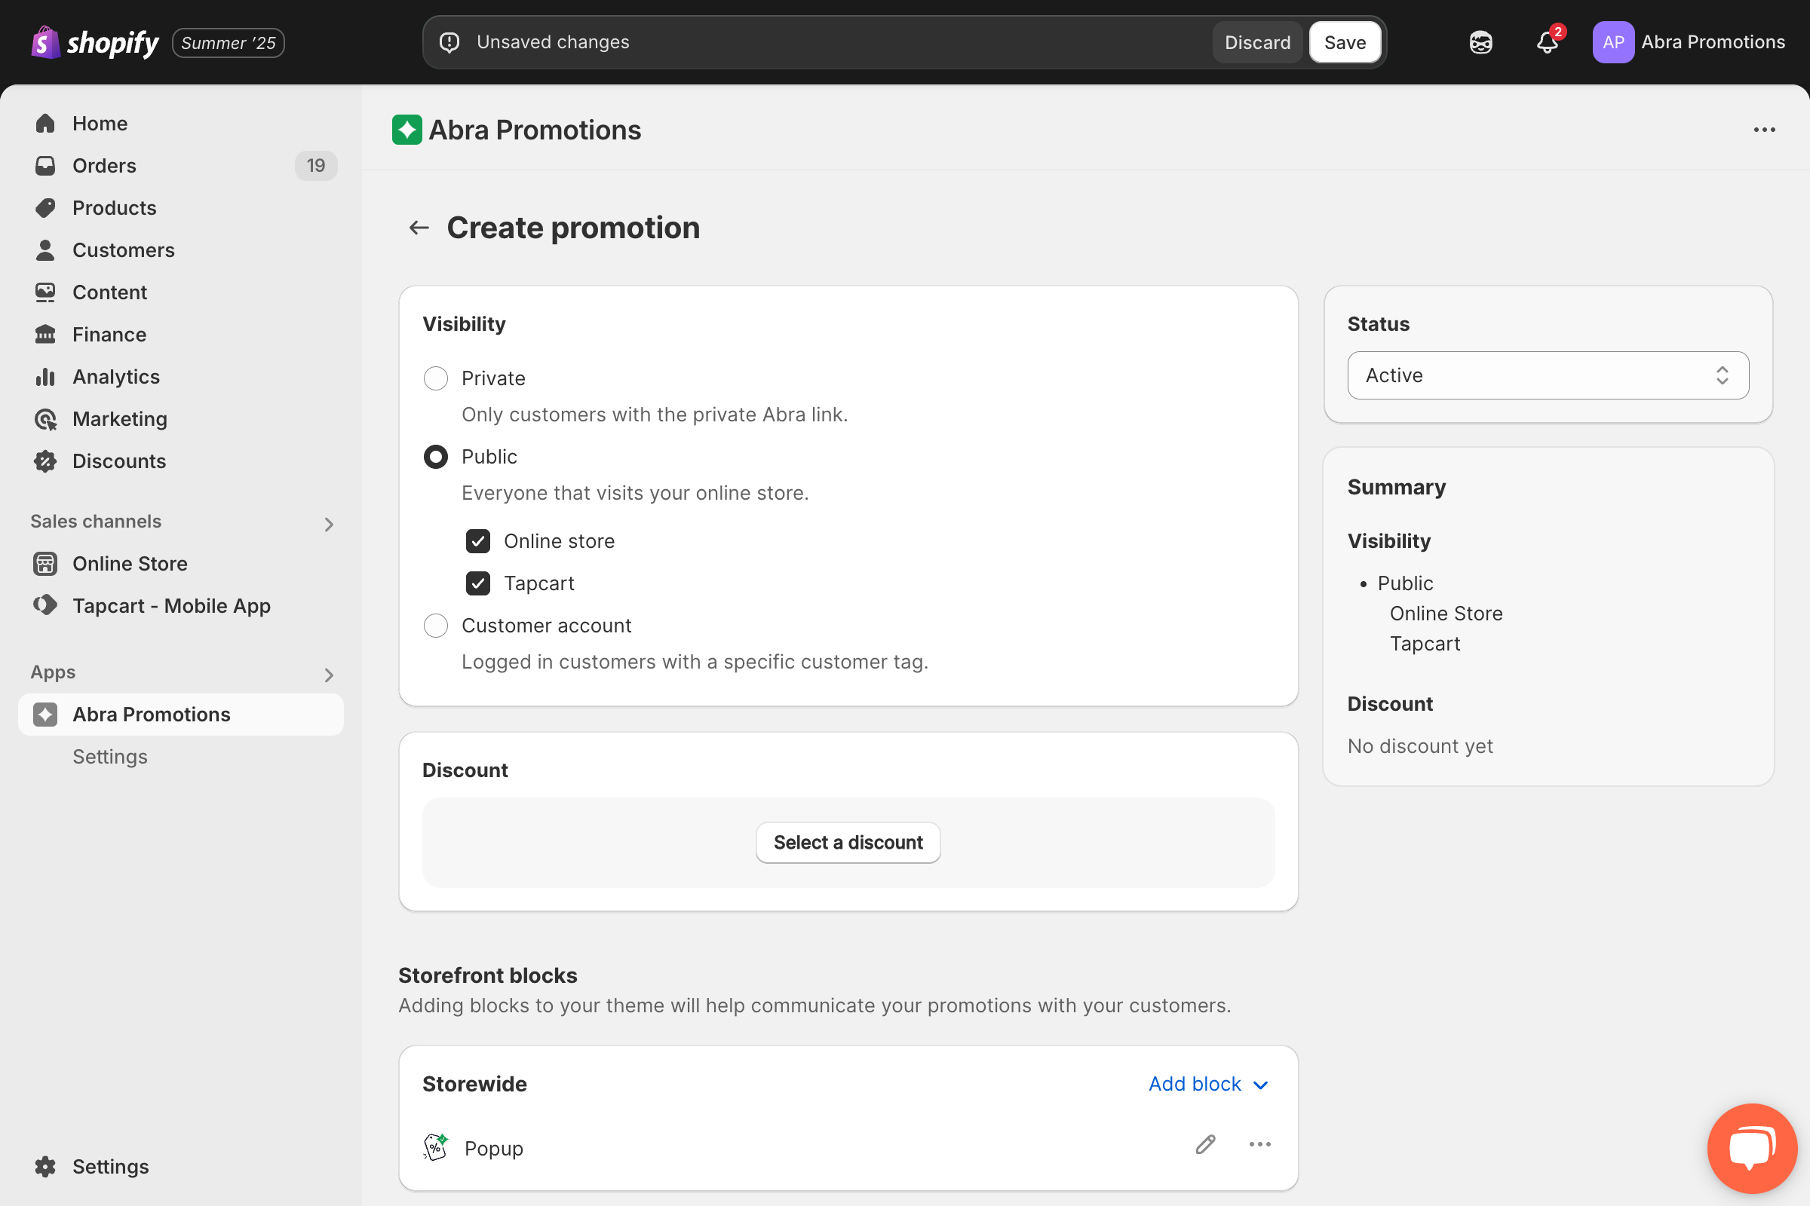Select Private visibility radio
This screenshot has height=1206, width=1810.
(436, 378)
